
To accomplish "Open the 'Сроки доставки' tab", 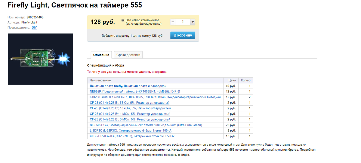I will (x=128, y=55).
